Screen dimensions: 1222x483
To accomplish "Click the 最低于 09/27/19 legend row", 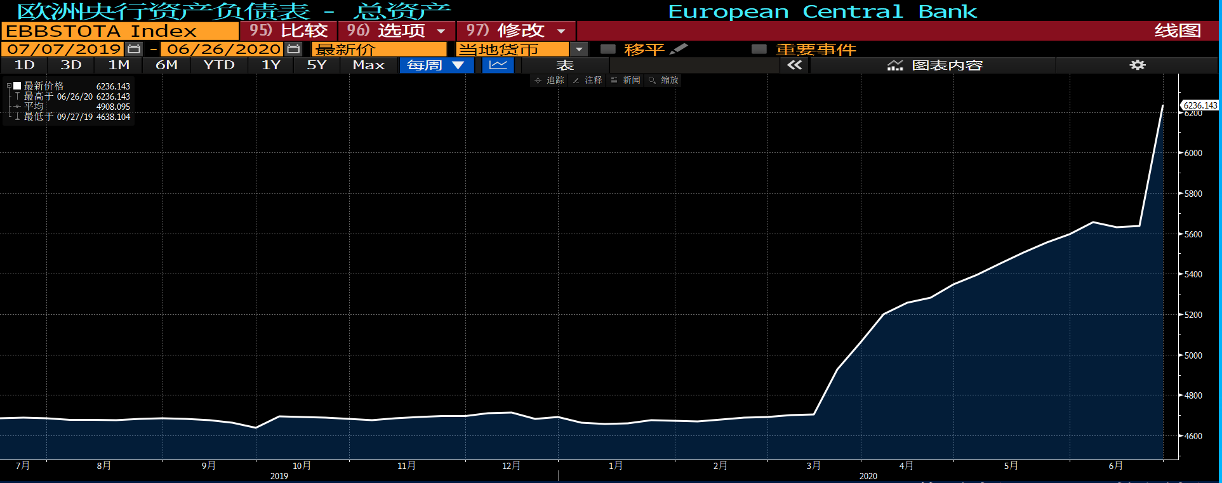I will [69, 117].
